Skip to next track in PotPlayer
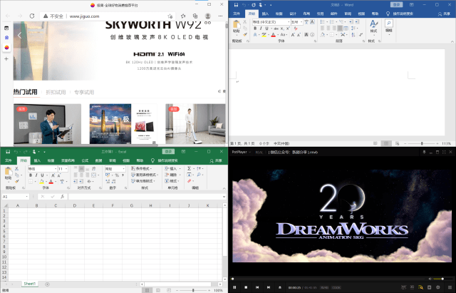 pyautogui.click(x=269, y=287)
